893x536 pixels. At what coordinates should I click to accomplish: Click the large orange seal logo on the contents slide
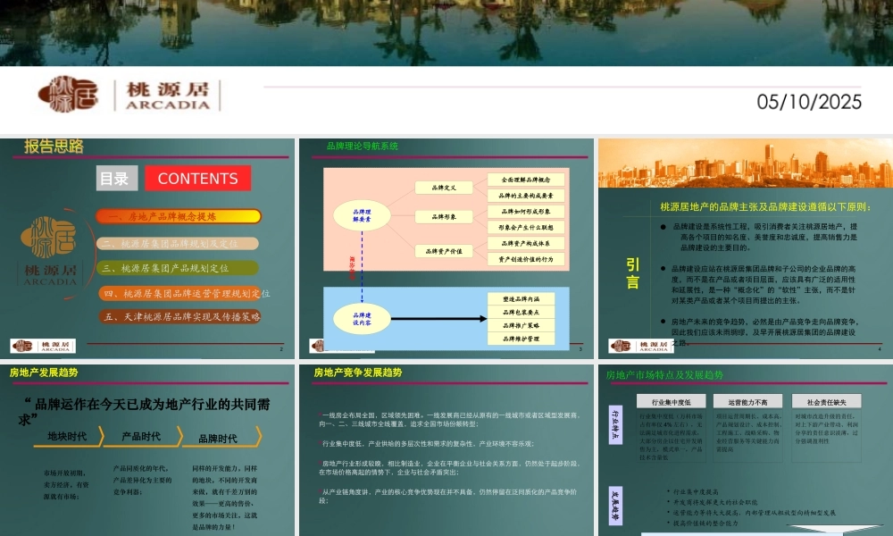point(48,238)
